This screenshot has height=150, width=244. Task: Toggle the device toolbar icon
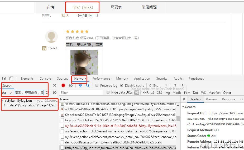coord(11,78)
